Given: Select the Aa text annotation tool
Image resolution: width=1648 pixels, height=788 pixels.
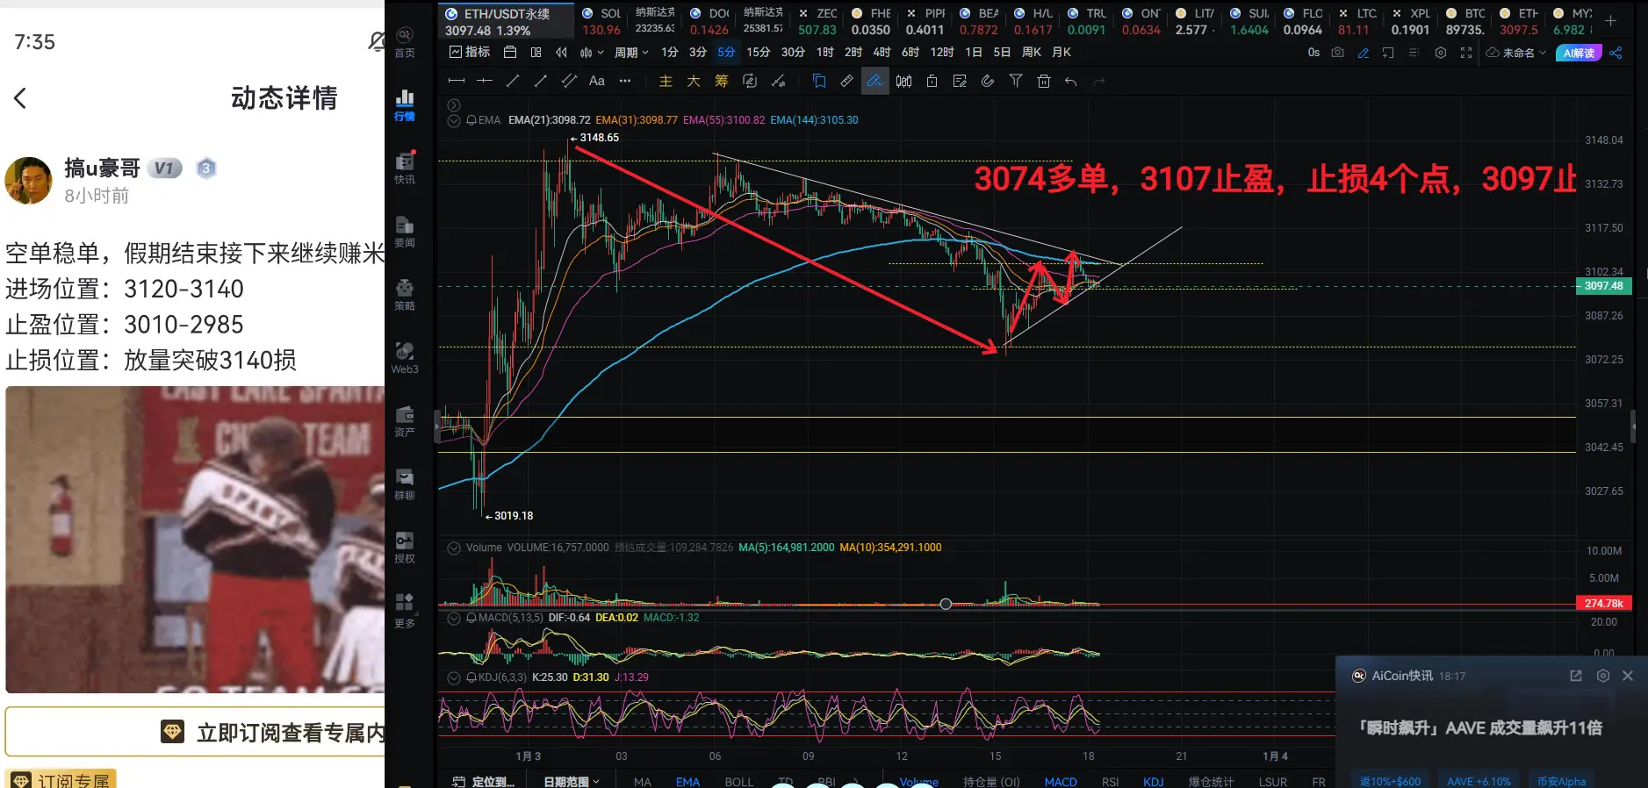Looking at the screenshot, I should (597, 81).
